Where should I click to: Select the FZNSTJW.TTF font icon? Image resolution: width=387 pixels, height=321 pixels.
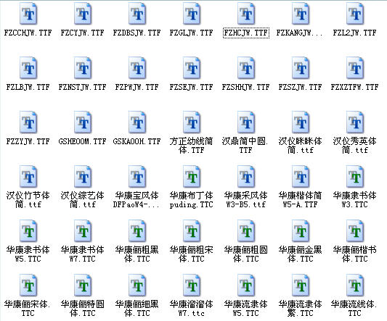coord(83,68)
